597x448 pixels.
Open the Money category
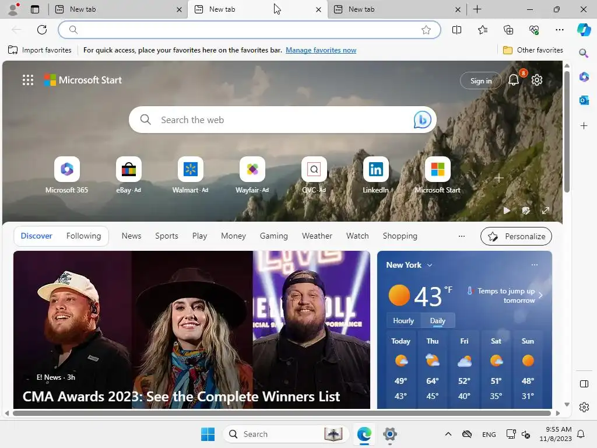pyautogui.click(x=233, y=236)
